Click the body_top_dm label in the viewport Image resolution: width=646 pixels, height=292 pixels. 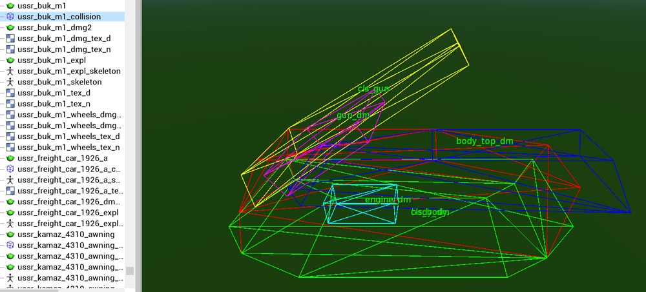[x=484, y=141]
